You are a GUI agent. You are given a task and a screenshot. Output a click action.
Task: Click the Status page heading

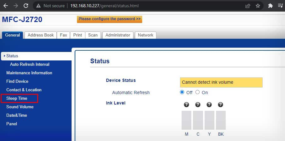pos(100,61)
